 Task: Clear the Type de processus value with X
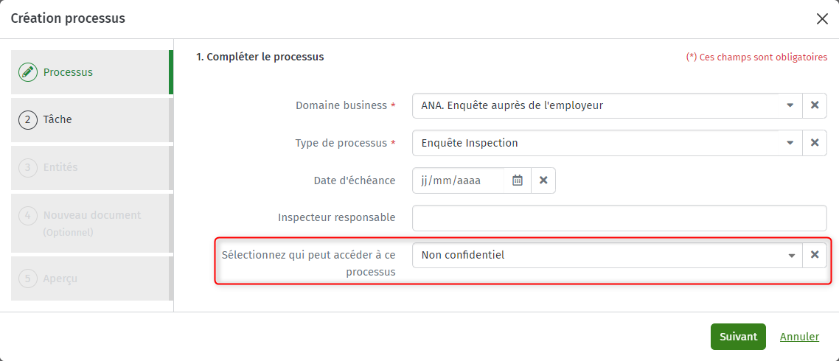(x=815, y=143)
